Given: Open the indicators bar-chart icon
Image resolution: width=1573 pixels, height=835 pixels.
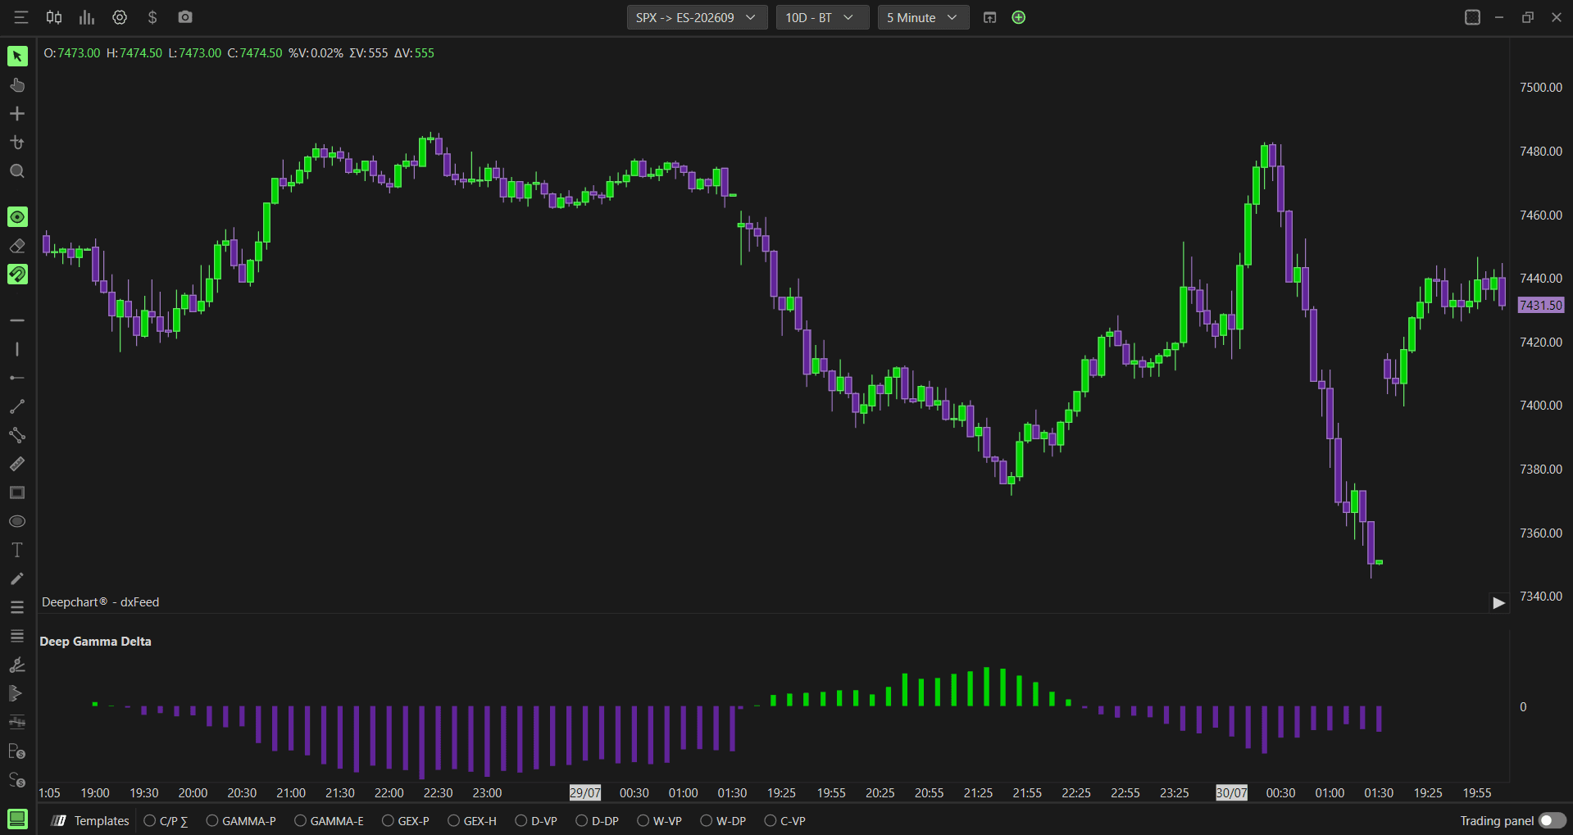Looking at the screenshot, I should (87, 17).
